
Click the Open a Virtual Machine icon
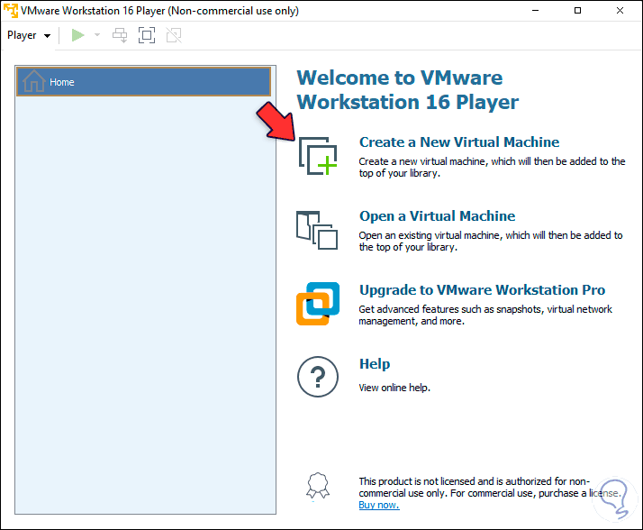[317, 231]
